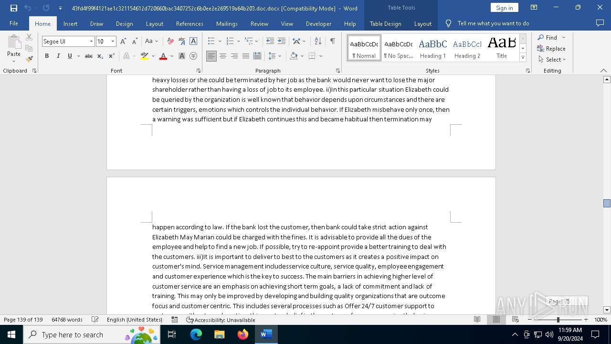Image resolution: width=611 pixels, height=344 pixels.
Task: Switch to the Mailings tab
Action: point(227,23)
